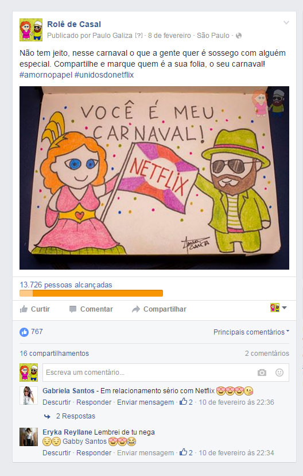This screenshot has width=303, height=476.
Task: Expand the Principais comentários sort dropdown
Action: click(251, 332)
